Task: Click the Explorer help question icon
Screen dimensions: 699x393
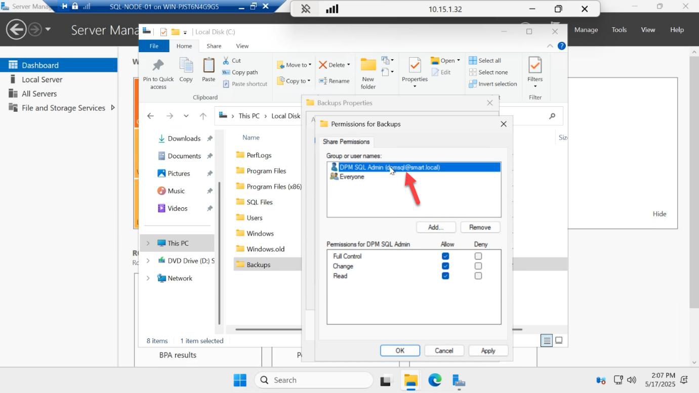Action: tap(561, 46)
